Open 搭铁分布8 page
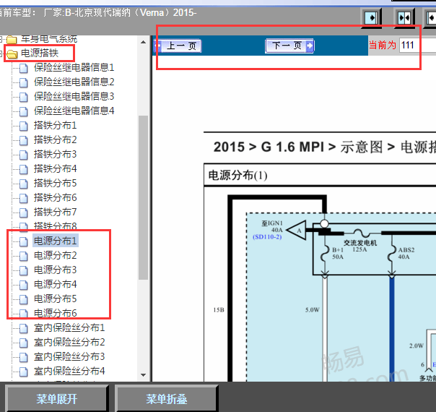 [x=55, y=226]
